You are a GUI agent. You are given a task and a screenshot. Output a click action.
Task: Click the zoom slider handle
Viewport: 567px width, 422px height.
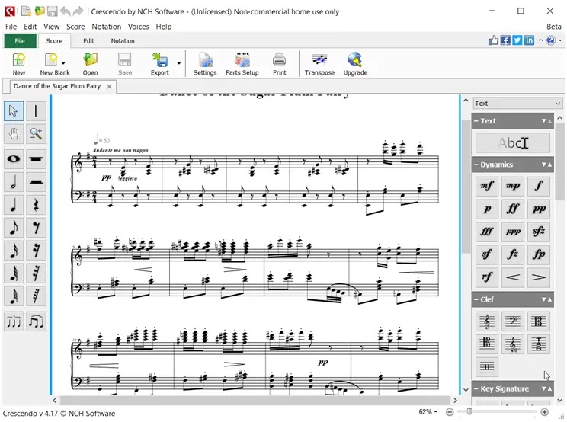click(x=469, y=411)
